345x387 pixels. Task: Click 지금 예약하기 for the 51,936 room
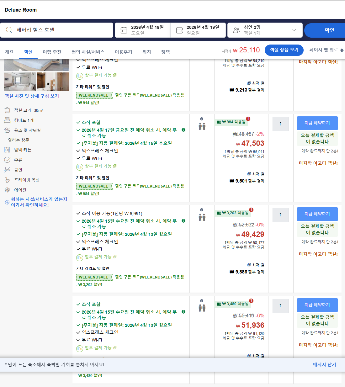[317, 305]
